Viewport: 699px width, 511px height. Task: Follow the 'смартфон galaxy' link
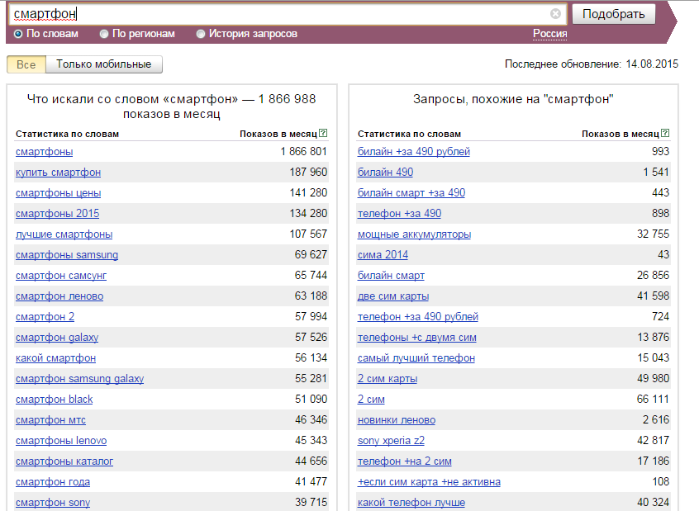click(x=57, y=338)
